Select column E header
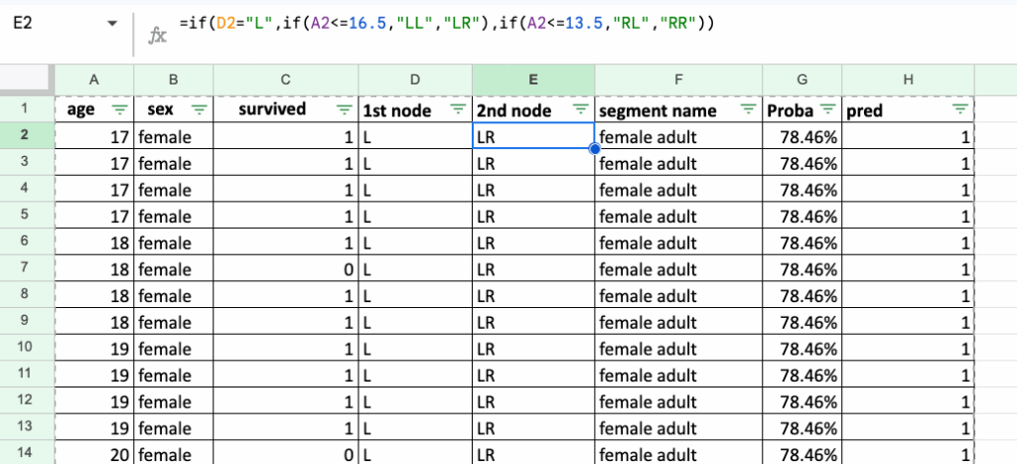1017x464 pixels. [x=533, y=79]
